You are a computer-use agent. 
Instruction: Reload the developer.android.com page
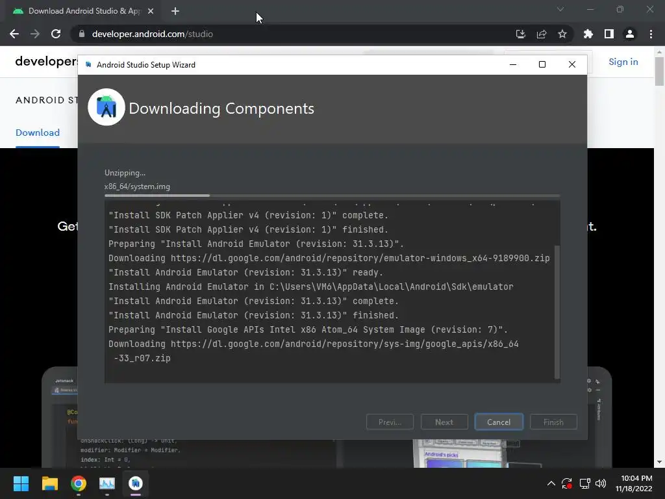(x=56, y=34)
